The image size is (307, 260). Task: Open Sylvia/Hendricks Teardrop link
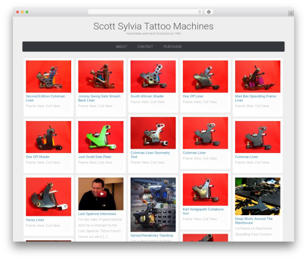click(152, 235)
